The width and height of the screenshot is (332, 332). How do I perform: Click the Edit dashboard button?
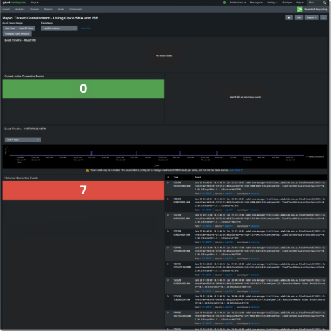299,17
